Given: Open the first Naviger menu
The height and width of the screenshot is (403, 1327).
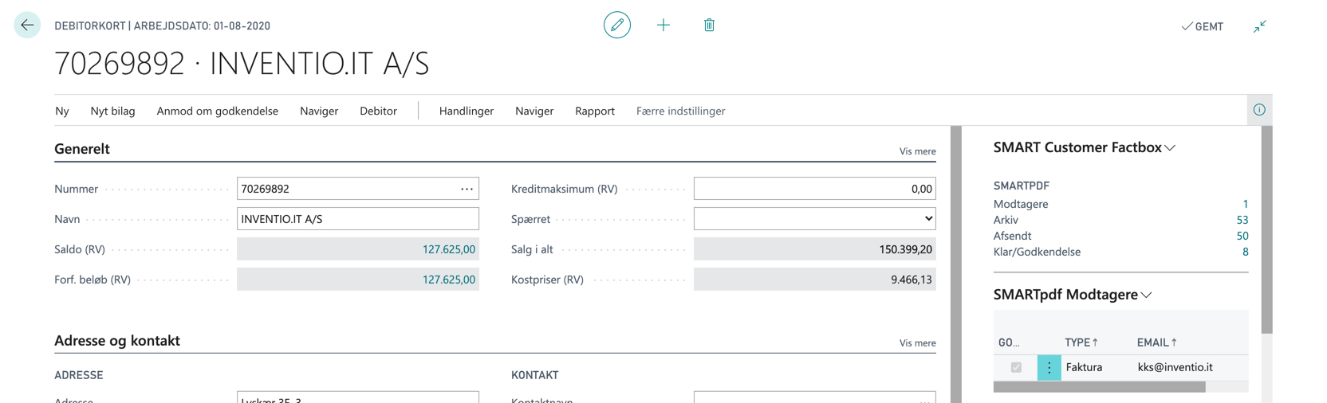Looking at the screenshot, I should point(319,111).
